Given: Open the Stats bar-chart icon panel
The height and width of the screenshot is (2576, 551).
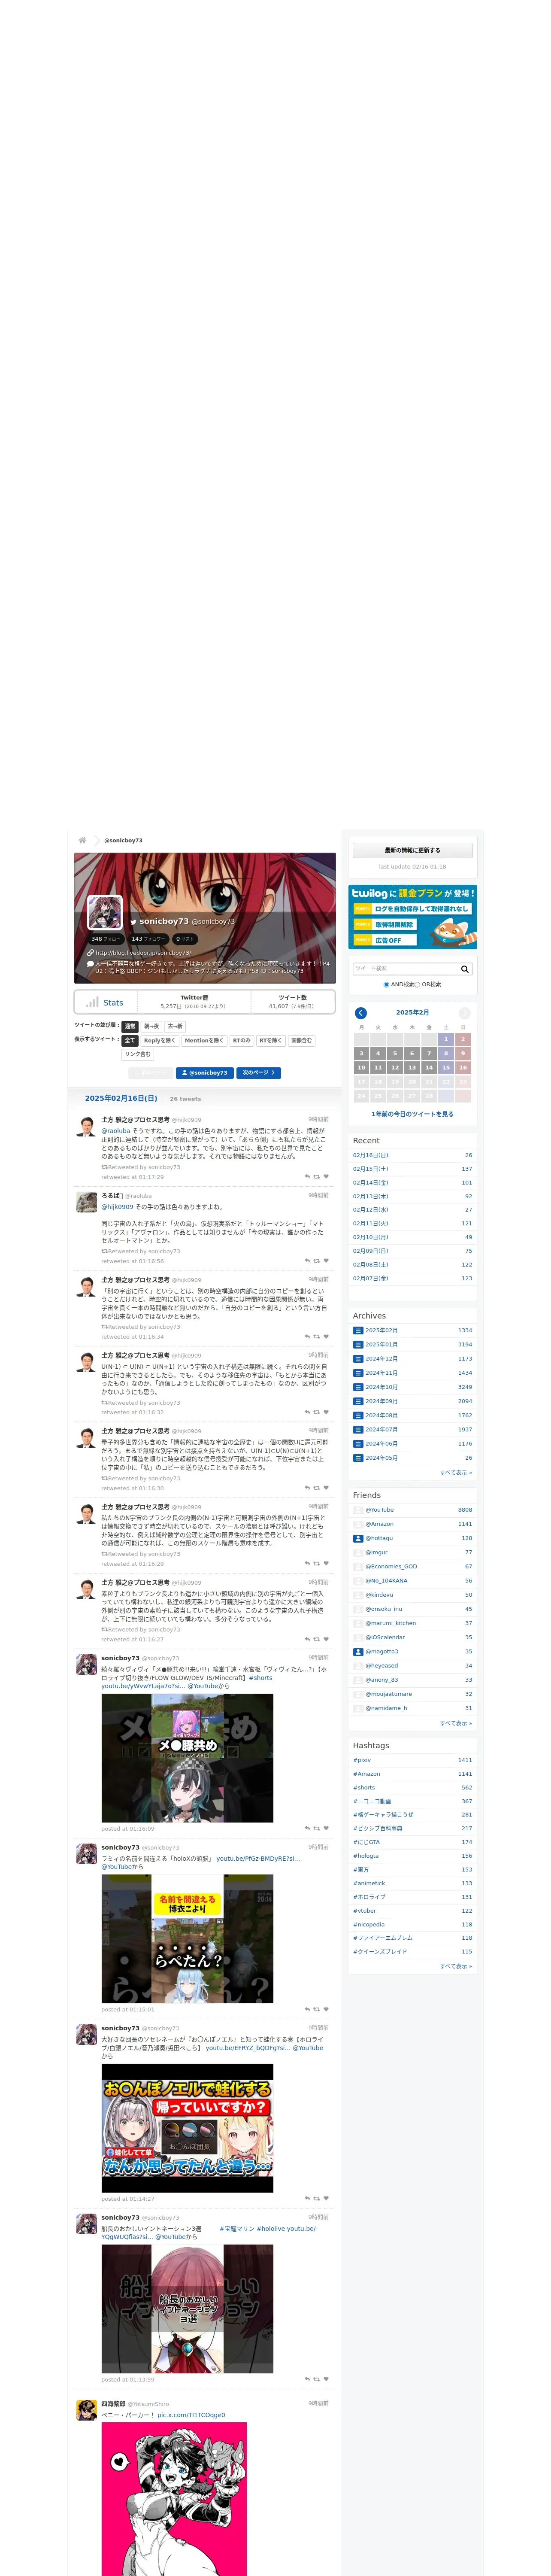Looking at the screenshot, I should click(x=92, y=1002).
